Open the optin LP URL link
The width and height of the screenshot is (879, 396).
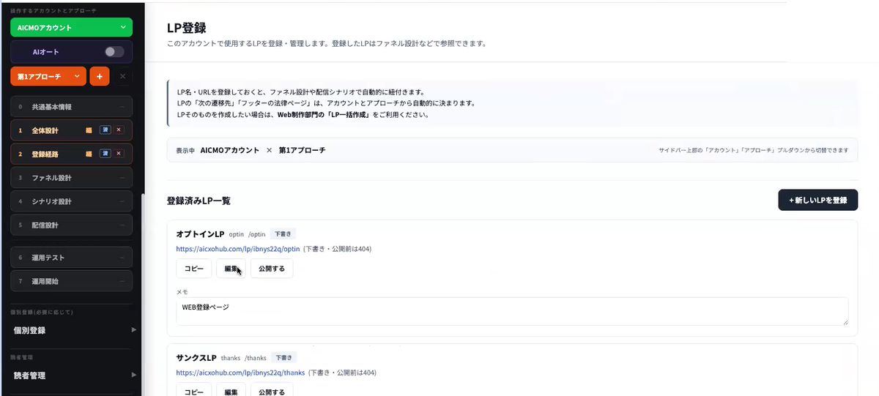coord(238,249)
